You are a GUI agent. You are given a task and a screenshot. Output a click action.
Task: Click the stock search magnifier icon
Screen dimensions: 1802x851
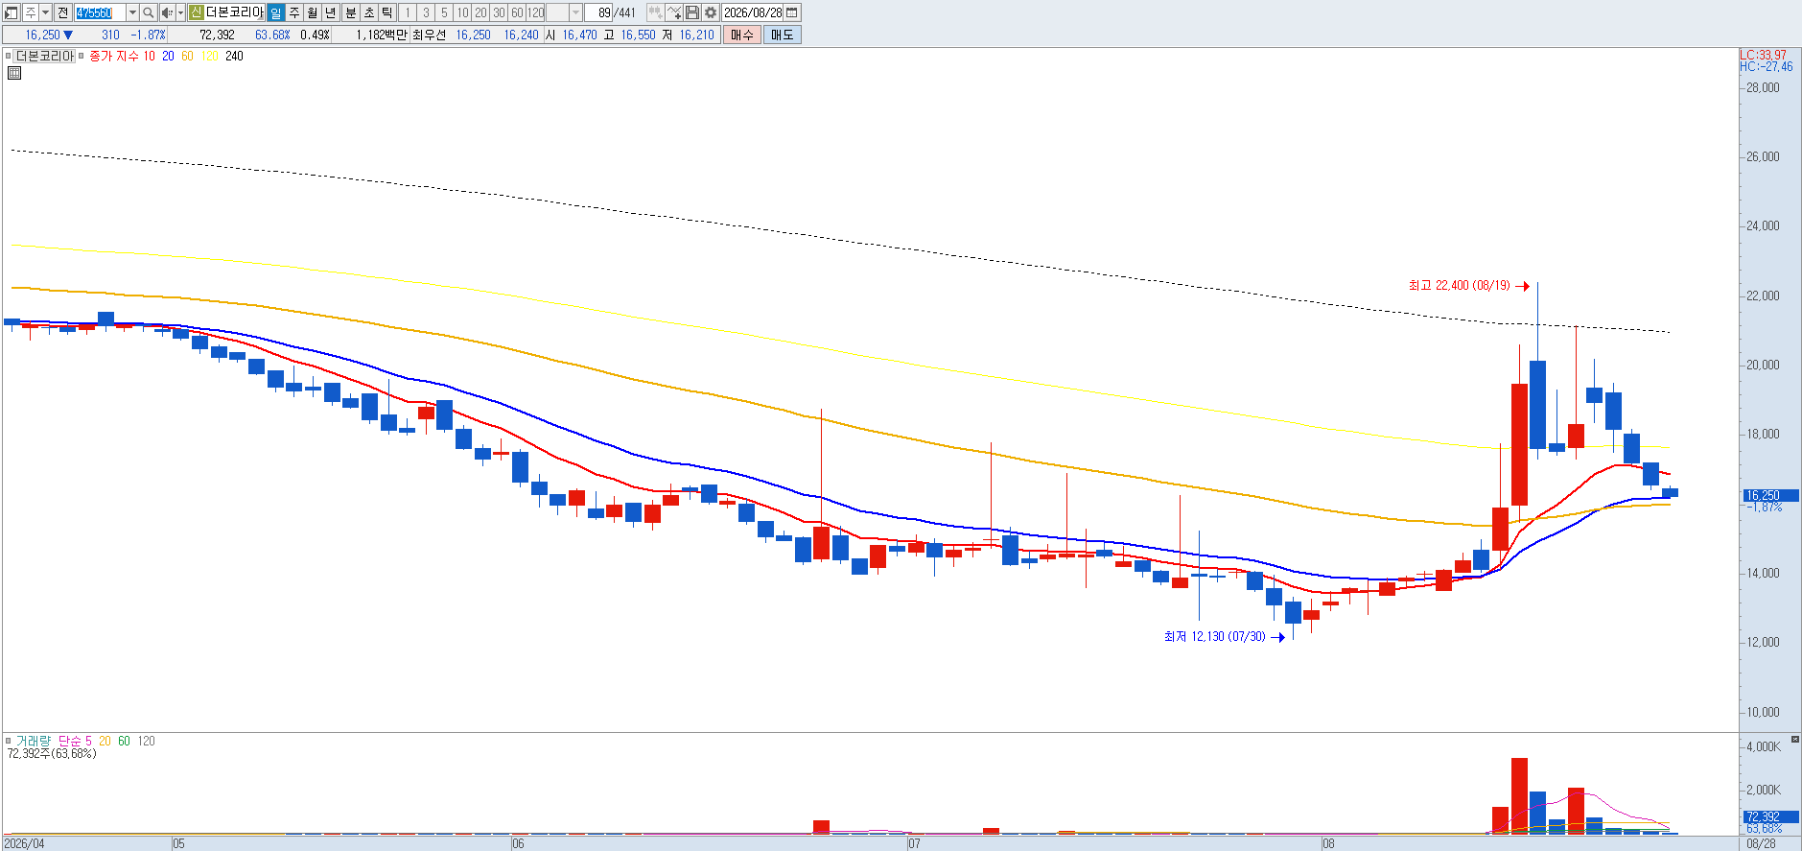[149, 12]
